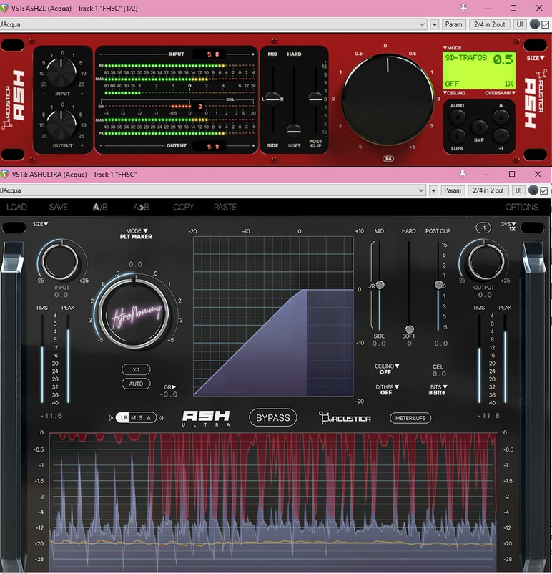Screen dimensions: 552x574
Task: Select the M channel in LR/M/S selector
Action: click(134, 418)
